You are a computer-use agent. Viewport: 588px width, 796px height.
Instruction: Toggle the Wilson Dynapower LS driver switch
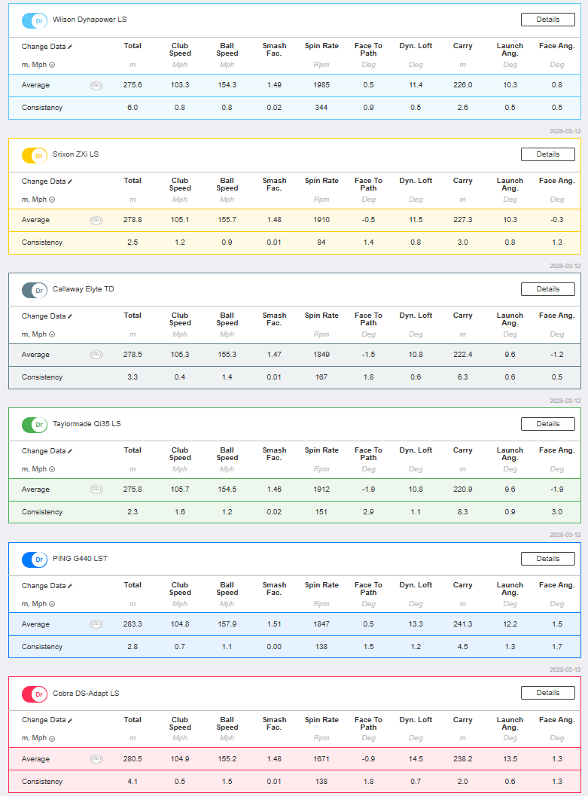coord(35,21)
